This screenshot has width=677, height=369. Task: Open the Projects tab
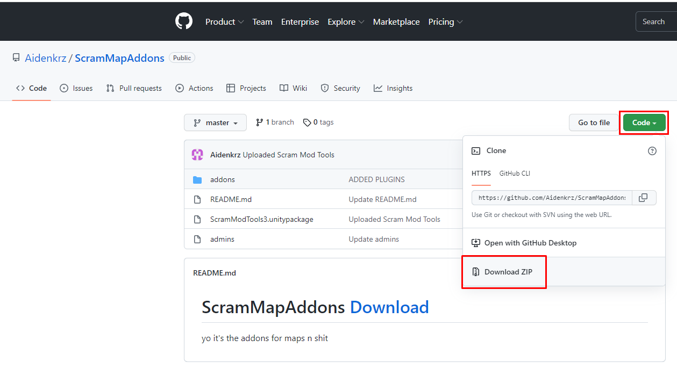tap(246, 88)
